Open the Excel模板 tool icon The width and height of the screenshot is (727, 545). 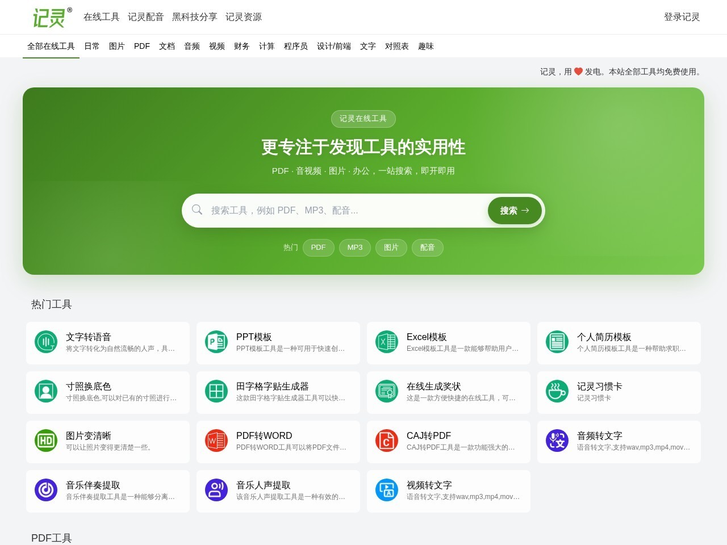387,342
